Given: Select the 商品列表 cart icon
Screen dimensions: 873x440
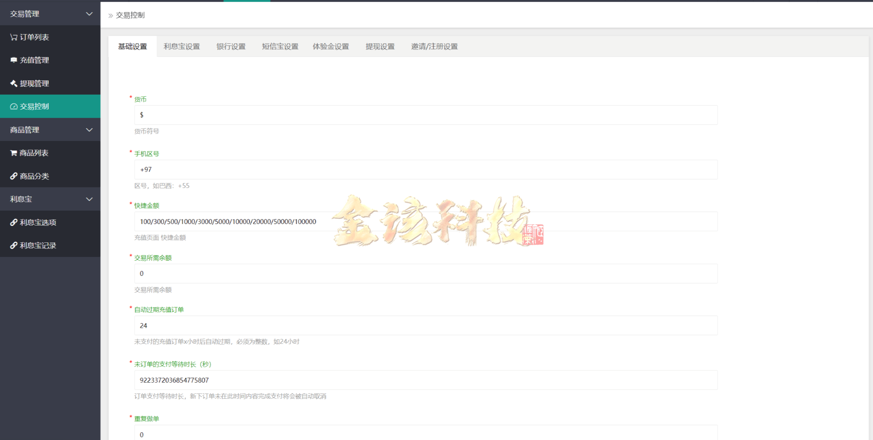Looking at the screenshot, I should (x=13, y=152).
